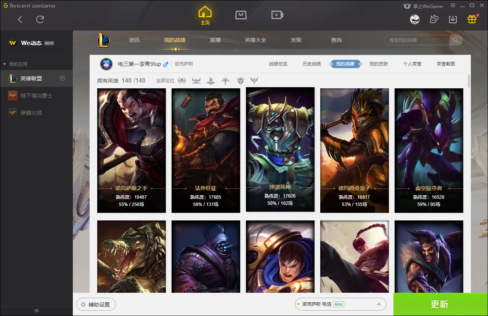The image size is (488, 316).
Task: Switch to the 查找 tab
Action: [336, 40]
